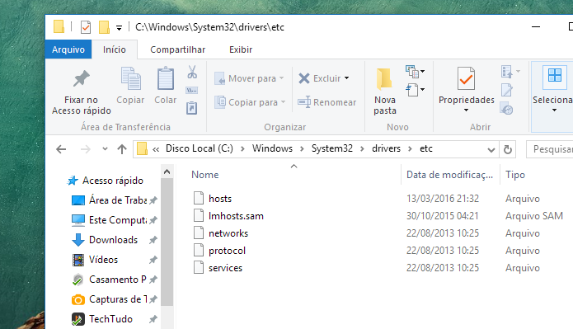This screenshot has height=329, width=573.
Task: Click the Fixar no Acesso rápido pin icon
Action: click(81, 78)
